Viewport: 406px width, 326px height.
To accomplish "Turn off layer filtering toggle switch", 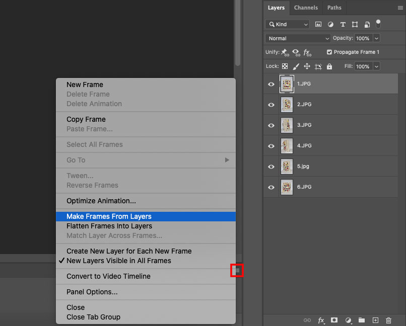I will [378, 24].
